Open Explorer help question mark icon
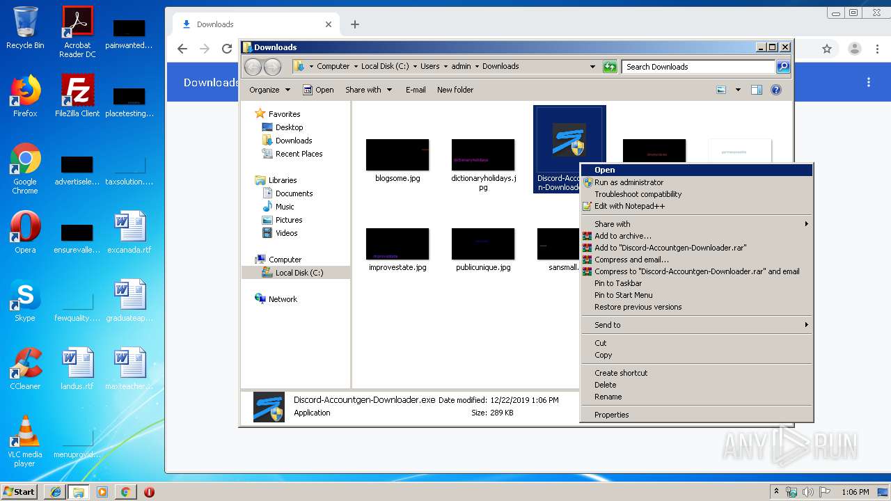 [x=776, y=90]
